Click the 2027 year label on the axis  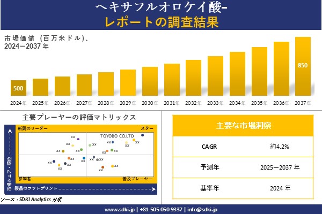coord(84,103)
